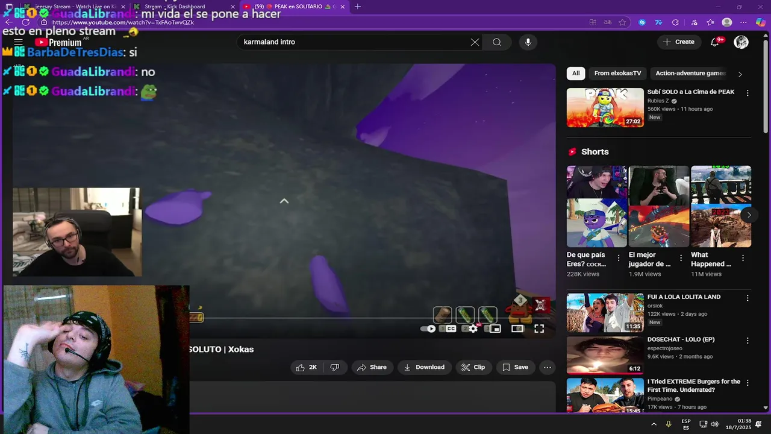
Task: Clear the search box with the X
Action: point(475,42)
